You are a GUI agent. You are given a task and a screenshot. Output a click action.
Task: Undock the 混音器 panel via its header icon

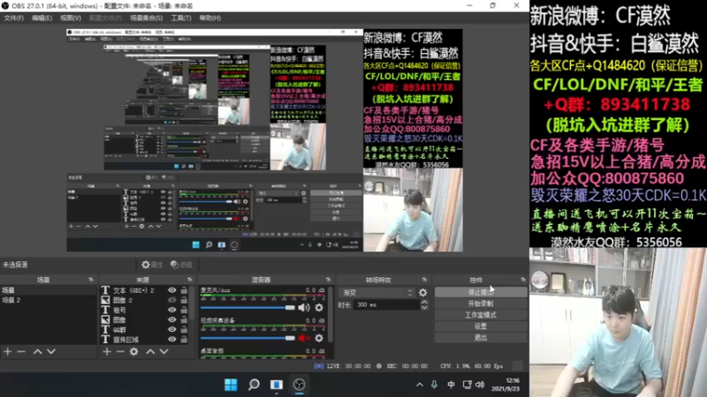click(x=328, y=280)
